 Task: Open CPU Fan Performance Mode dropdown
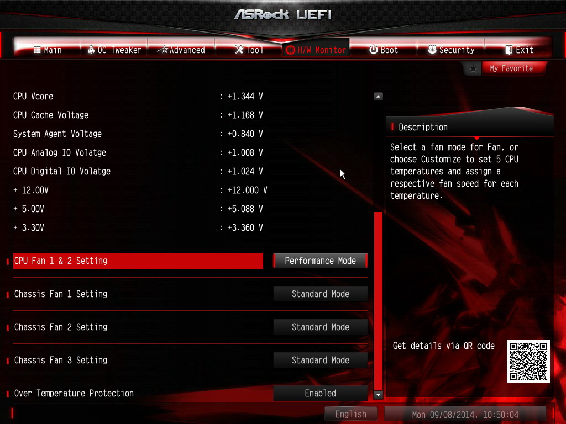tap(320, 261)
